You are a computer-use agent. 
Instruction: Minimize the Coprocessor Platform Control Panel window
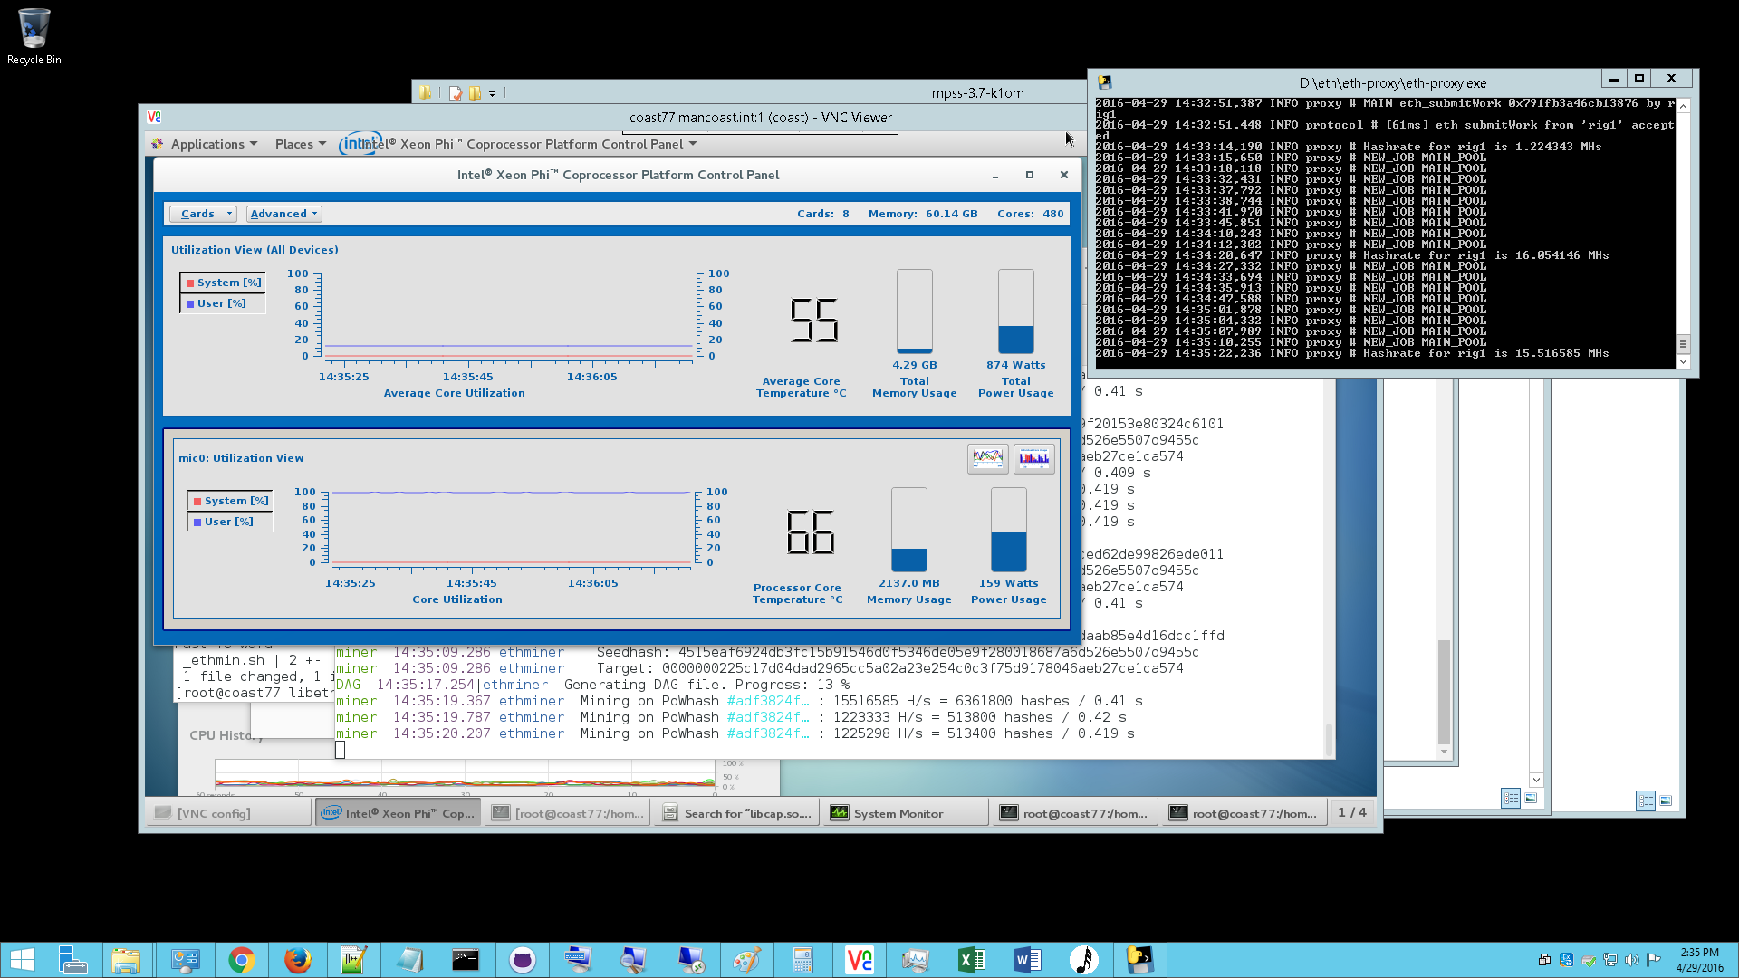tap(994, 176)
